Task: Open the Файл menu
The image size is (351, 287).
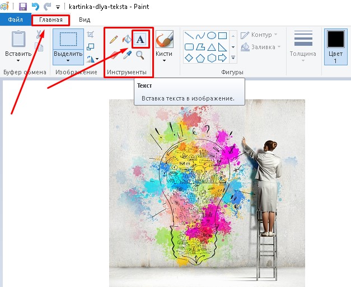Action: pos(16,20)
